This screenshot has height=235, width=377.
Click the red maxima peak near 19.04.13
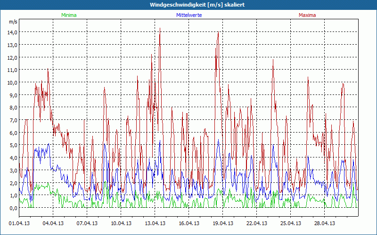(x=218, y=32)
